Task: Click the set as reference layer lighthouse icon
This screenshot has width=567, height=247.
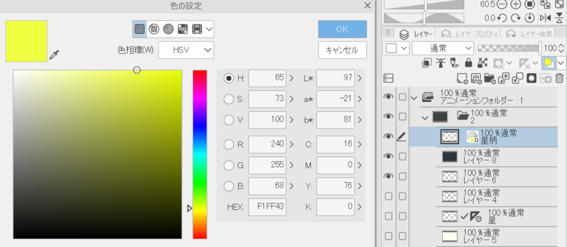Action: click(x=441, y=63)
